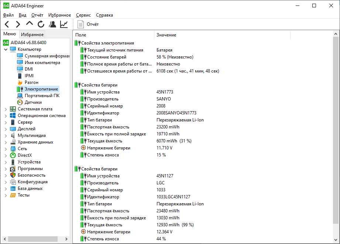Screen dimensions: 340x244
Task: Open the user profile toolbar icon
Action: pyautogui.click(x=52, y=24)
